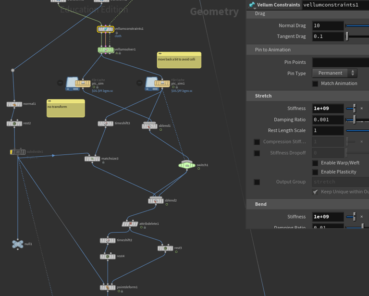Click the Damping Ratio 0.001 field
The width and height of the screenshot is (369, 296).
click(x=328, y=120)
